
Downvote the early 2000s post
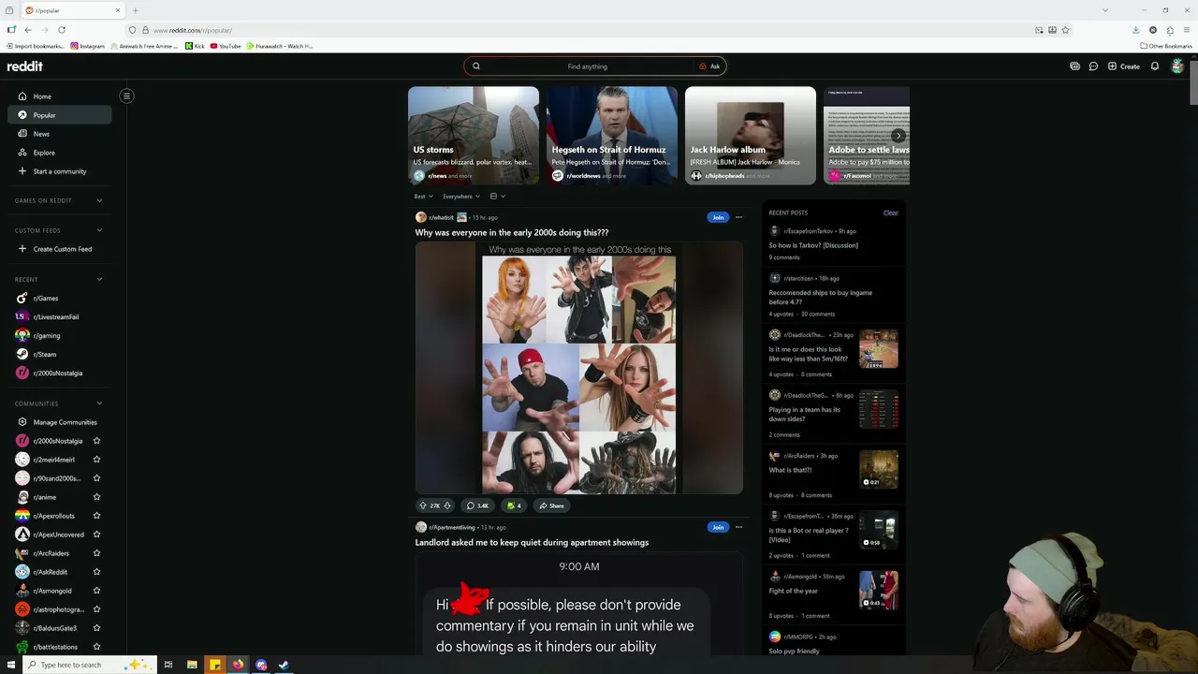(x=447, y=505)
